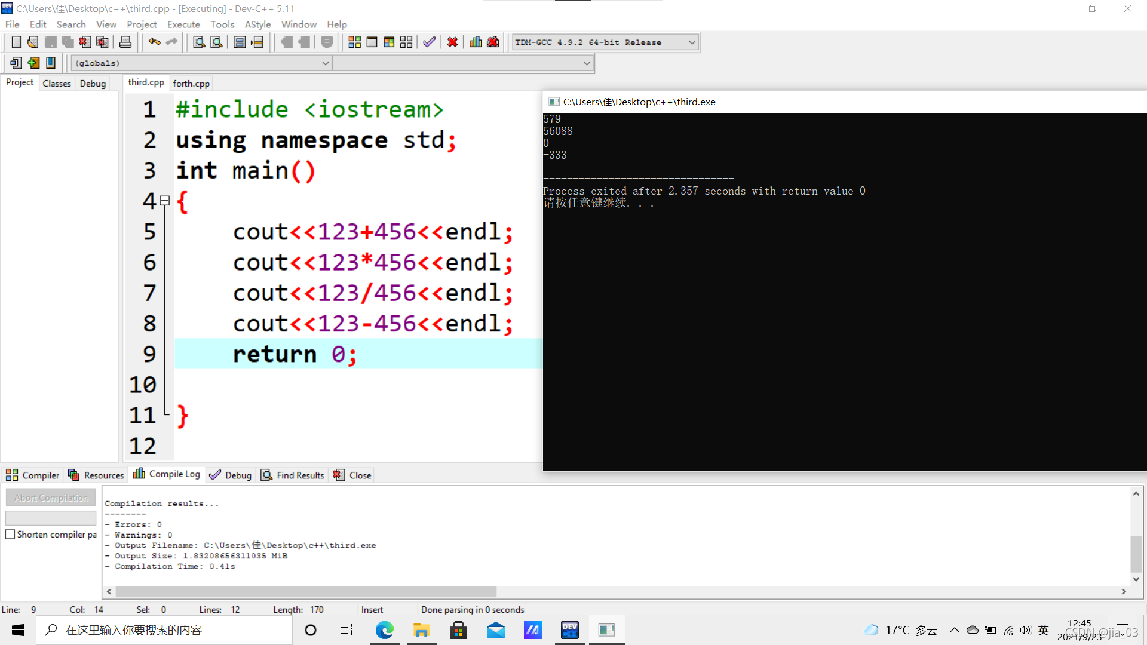Click the Close button in bottom panel
The height and width of the screenshot is (645, 1147).
pyautogui.click(x=353, y=475)
